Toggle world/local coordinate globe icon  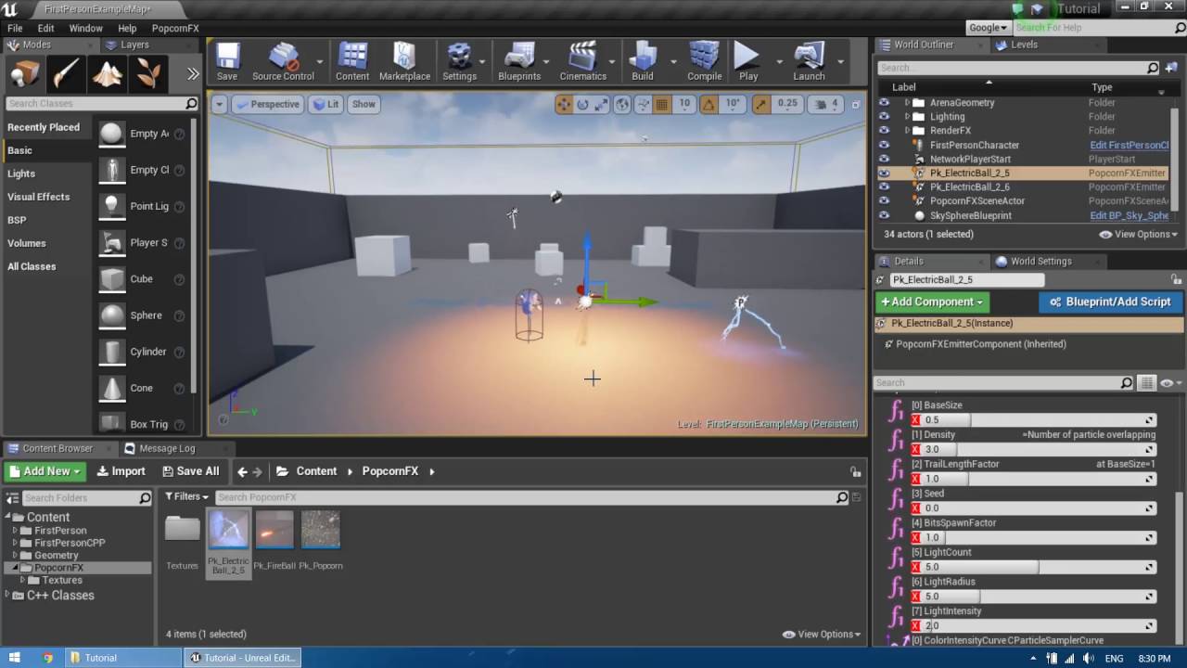[x=622, y=105]
